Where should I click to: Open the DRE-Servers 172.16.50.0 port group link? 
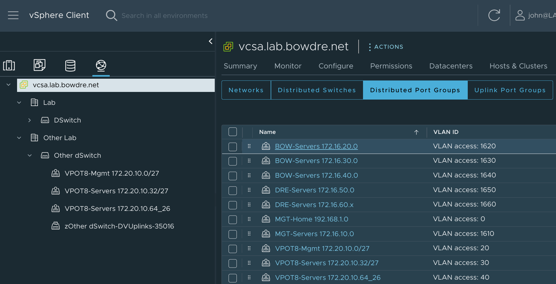point(314,190)
